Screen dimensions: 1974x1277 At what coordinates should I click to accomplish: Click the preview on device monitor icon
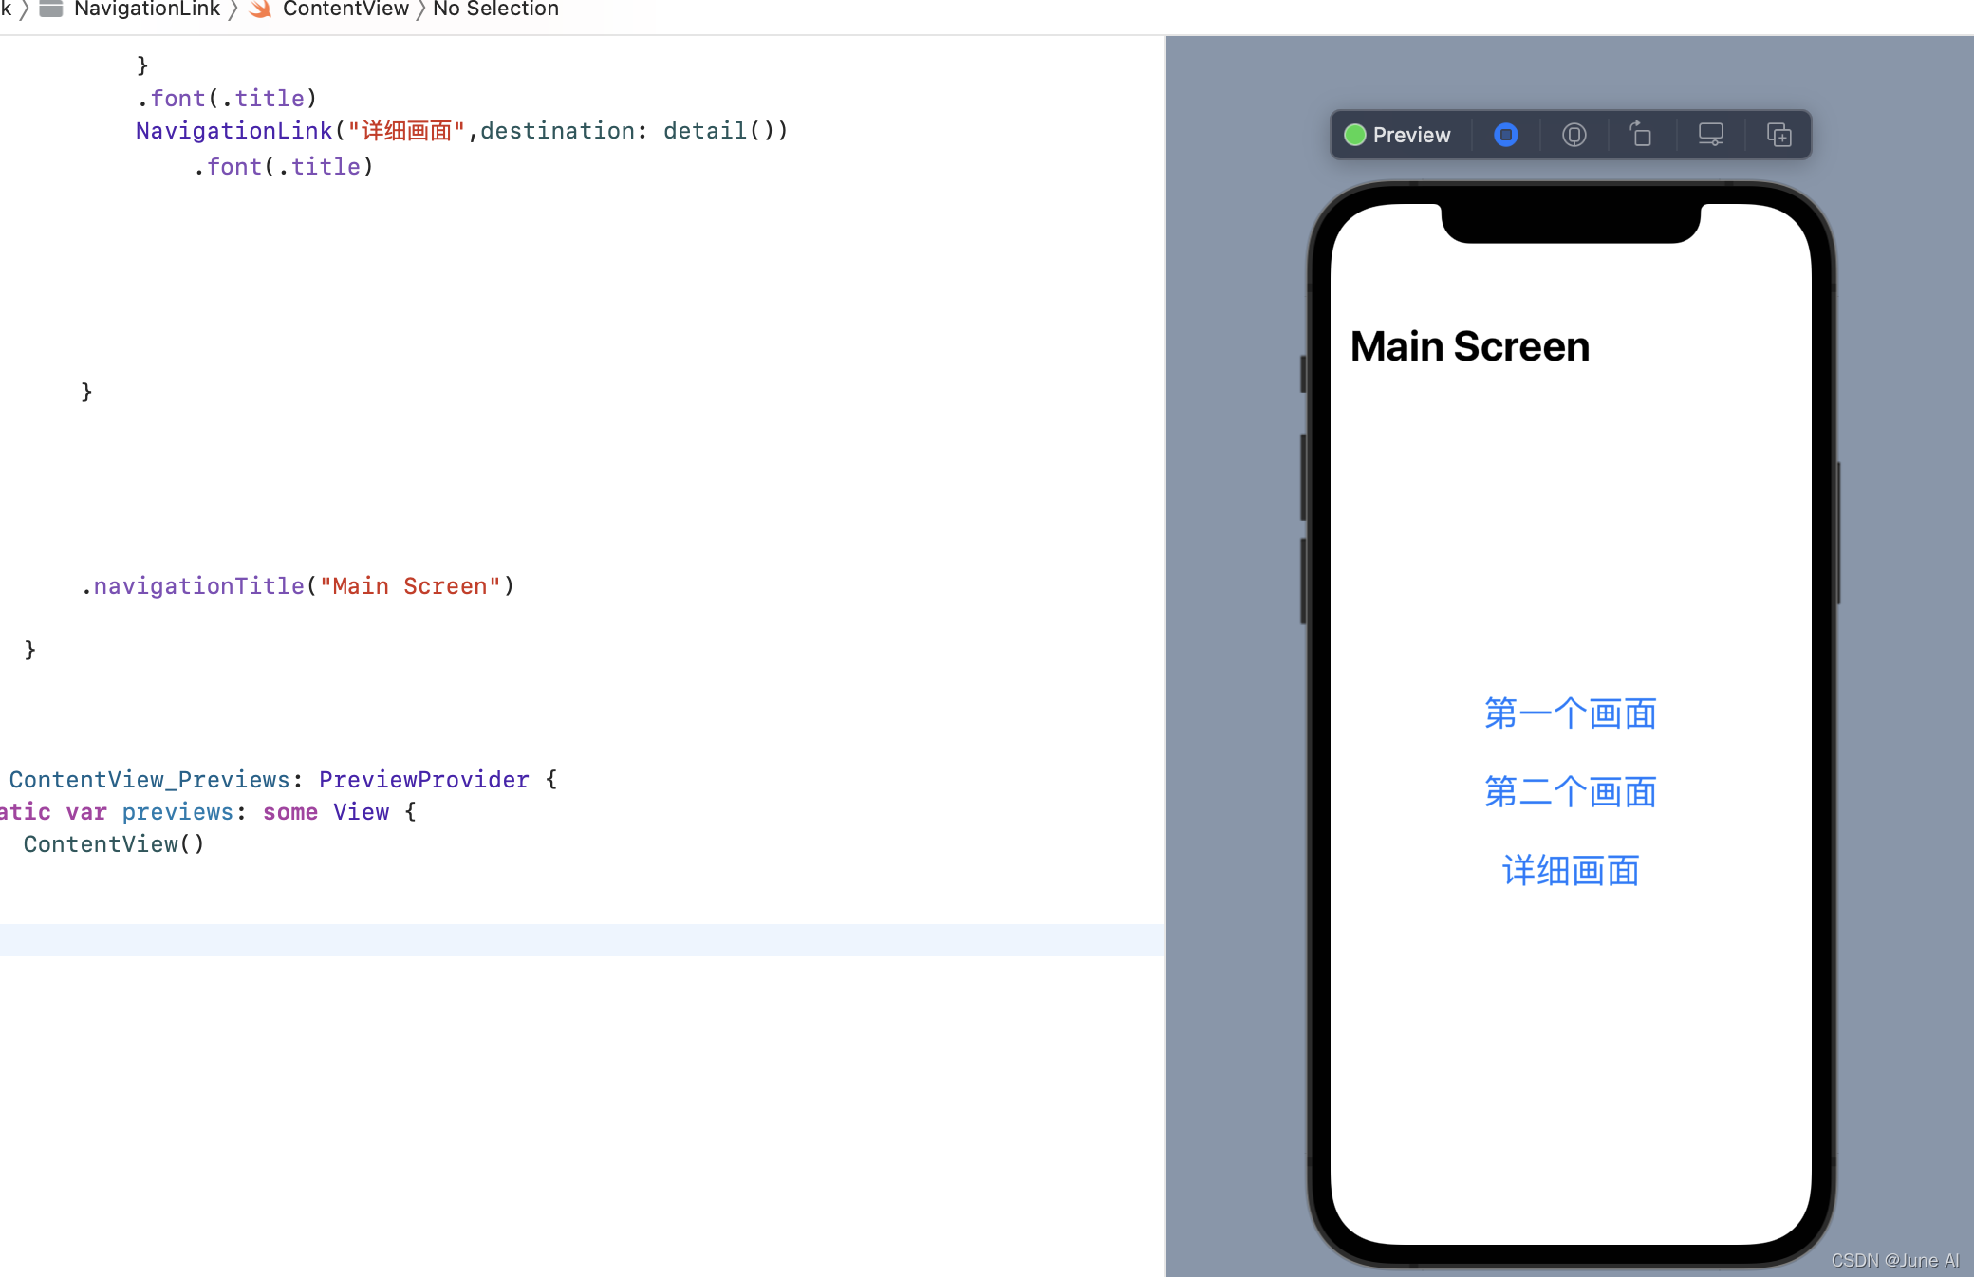1710,135
